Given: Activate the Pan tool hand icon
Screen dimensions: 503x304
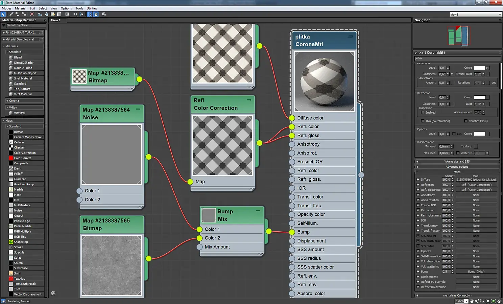Looking at the screenshot, I should (472, 301).
